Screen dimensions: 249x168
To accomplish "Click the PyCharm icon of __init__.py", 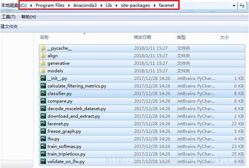I will coord(43,78).
